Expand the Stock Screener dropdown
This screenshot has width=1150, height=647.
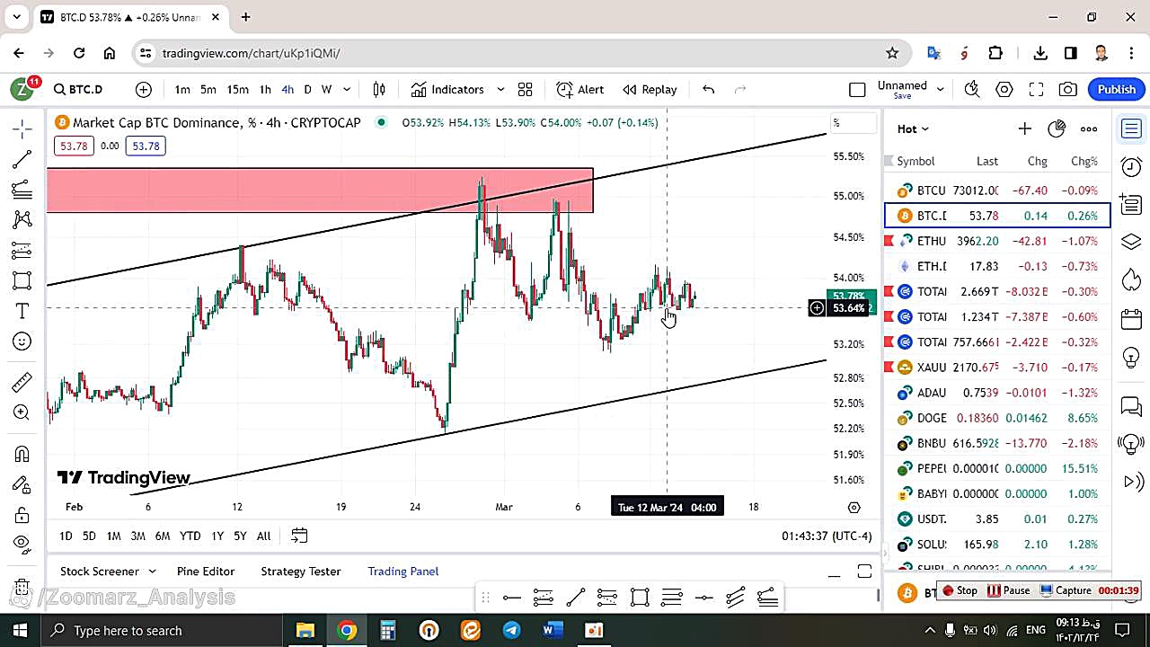(x=152, y=572)
